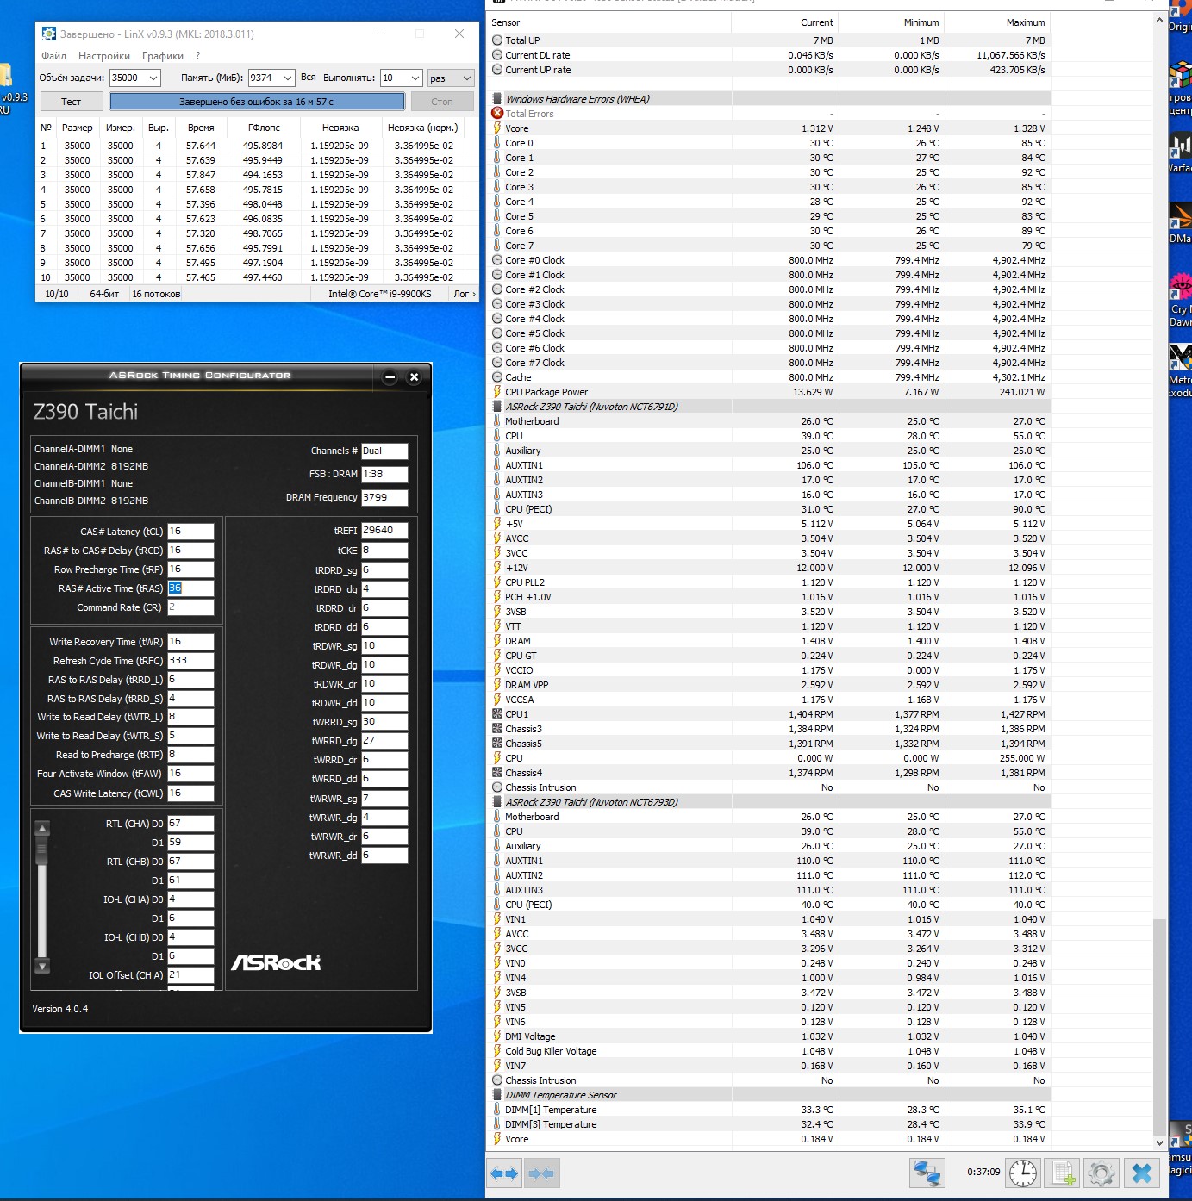Click the HWiNFO vertical scrollbar thumb
Viewport: 1192px width, 1201px height.
point(1160,1028)
